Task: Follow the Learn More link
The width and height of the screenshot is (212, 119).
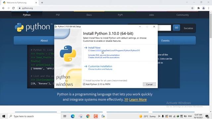Action: (x=138, y=99)
